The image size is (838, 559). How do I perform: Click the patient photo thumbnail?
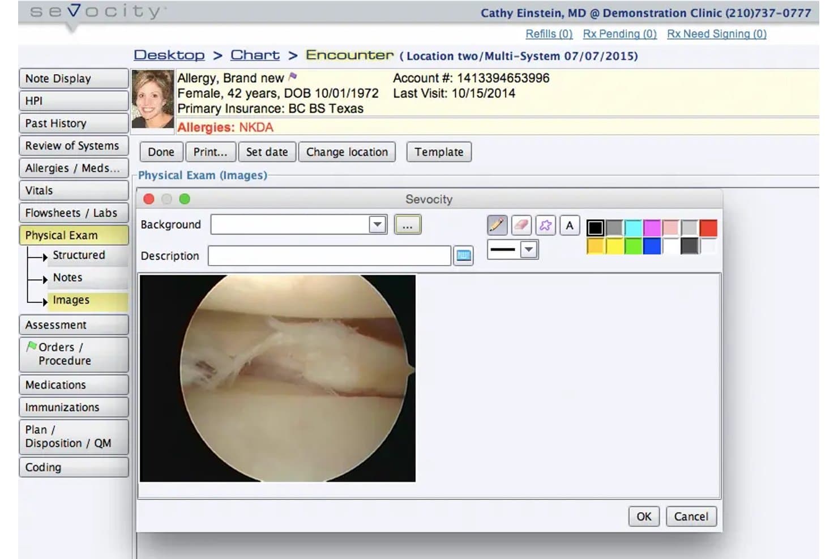152,99
